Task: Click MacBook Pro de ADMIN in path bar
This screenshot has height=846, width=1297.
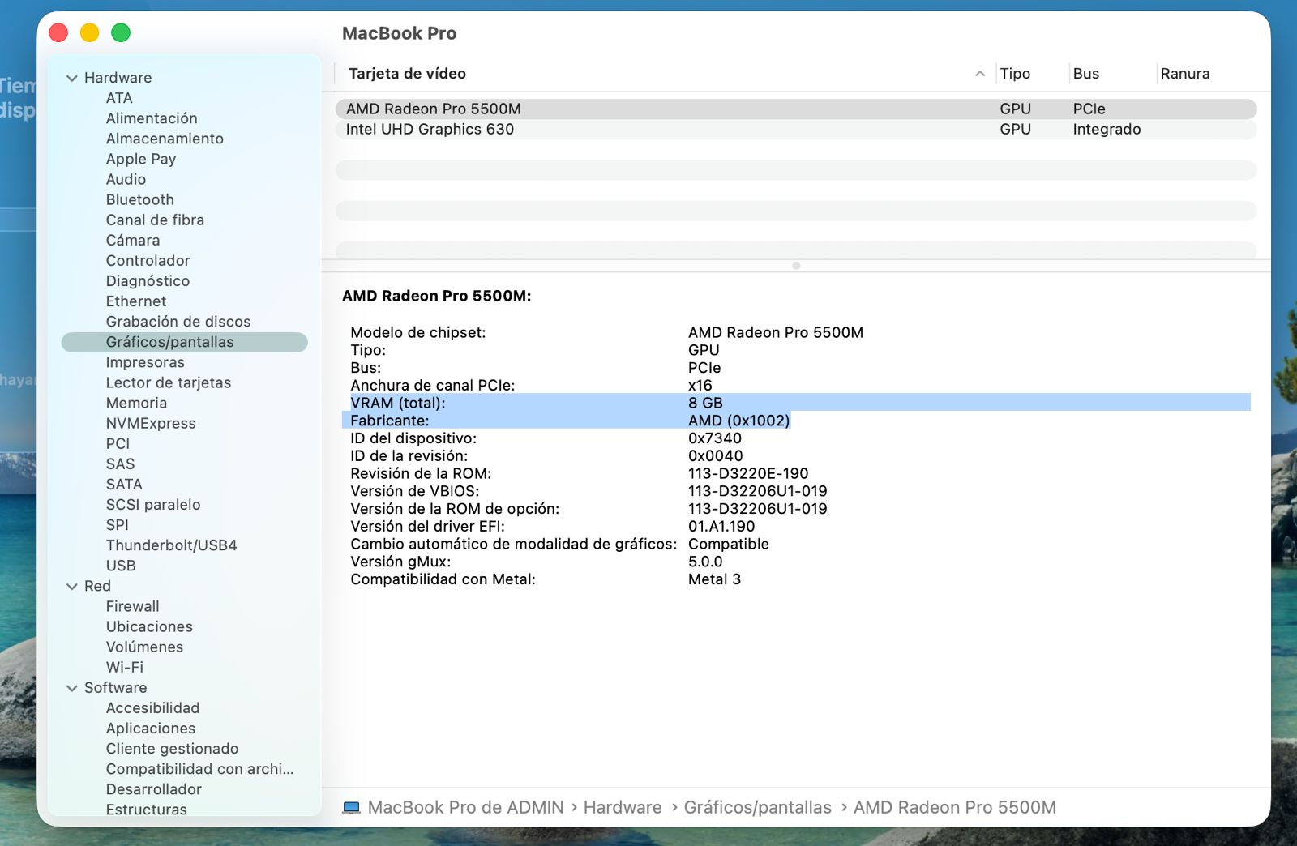Action: (465, 808)
